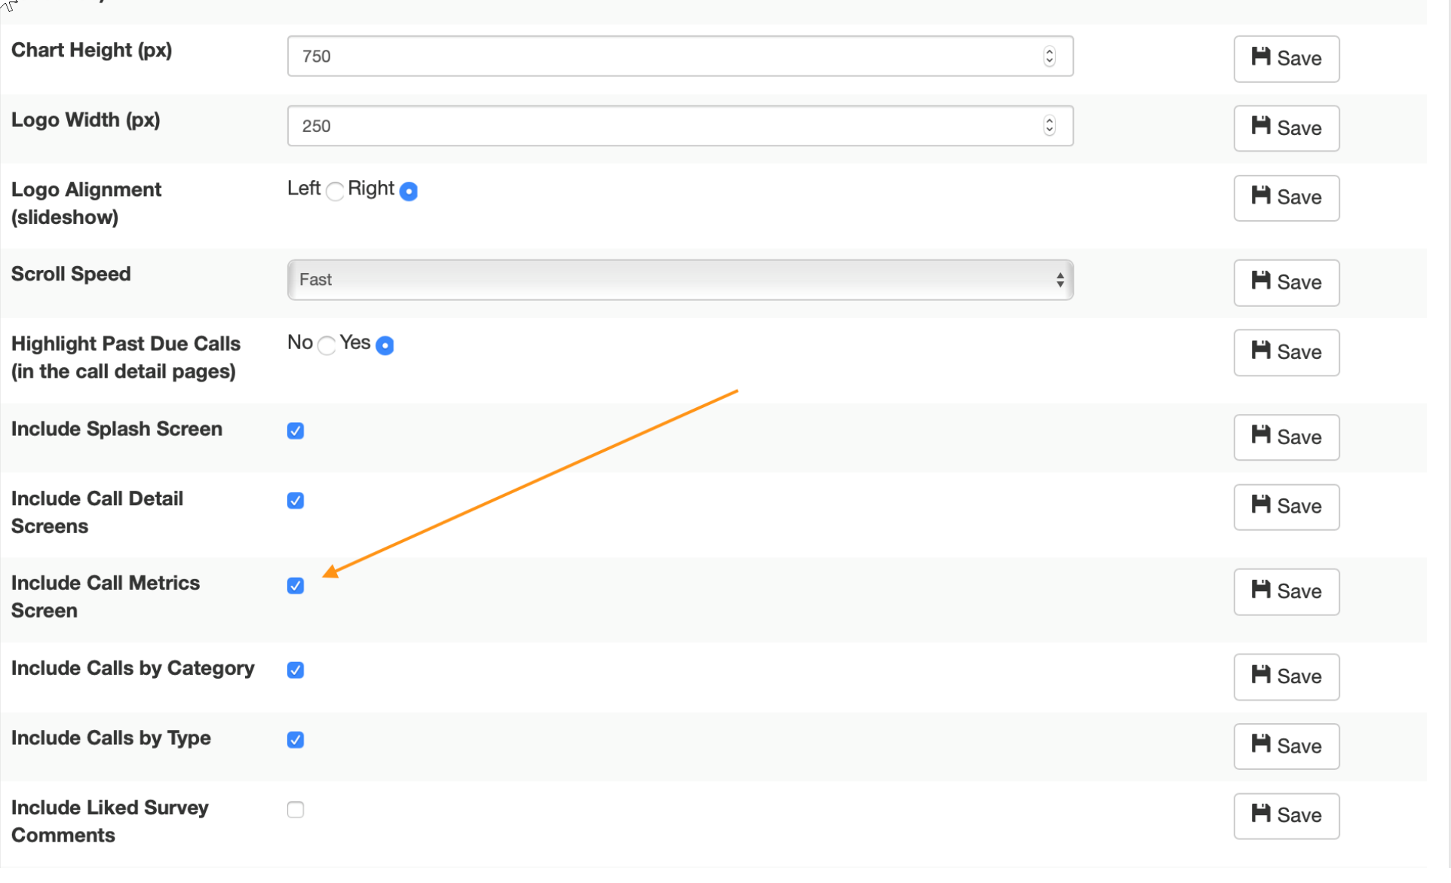Select Right logo alignment radio button
Screen dimensions: 1451x883
tap(409, 192)
